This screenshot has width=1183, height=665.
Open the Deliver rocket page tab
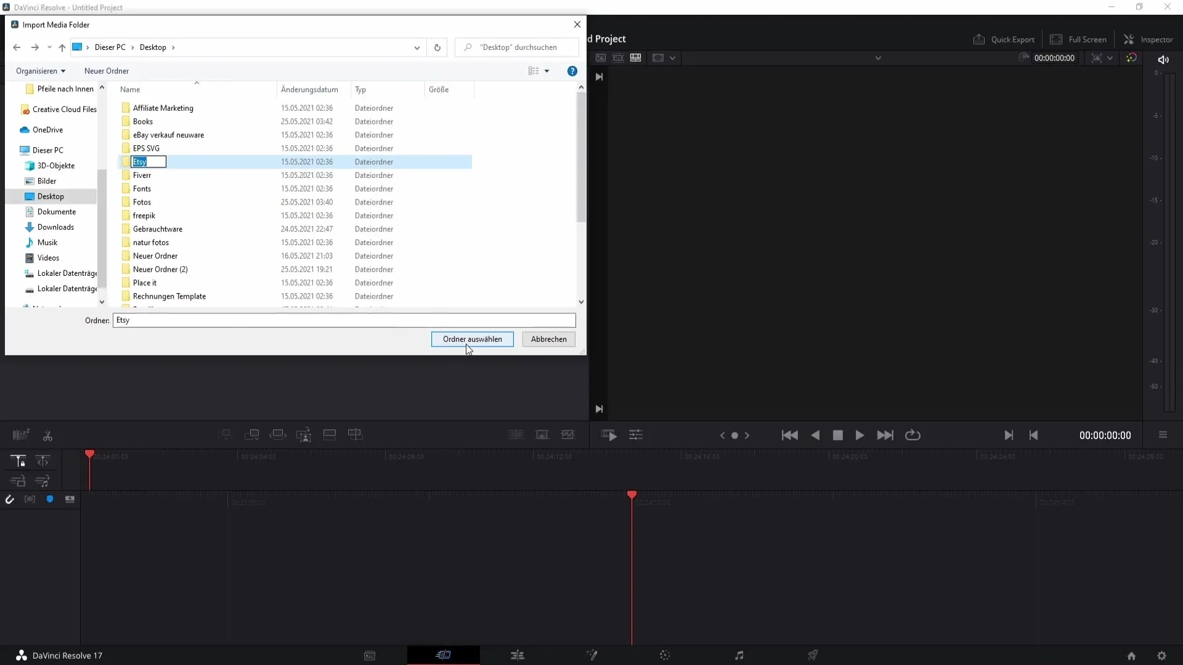(813, 656)
